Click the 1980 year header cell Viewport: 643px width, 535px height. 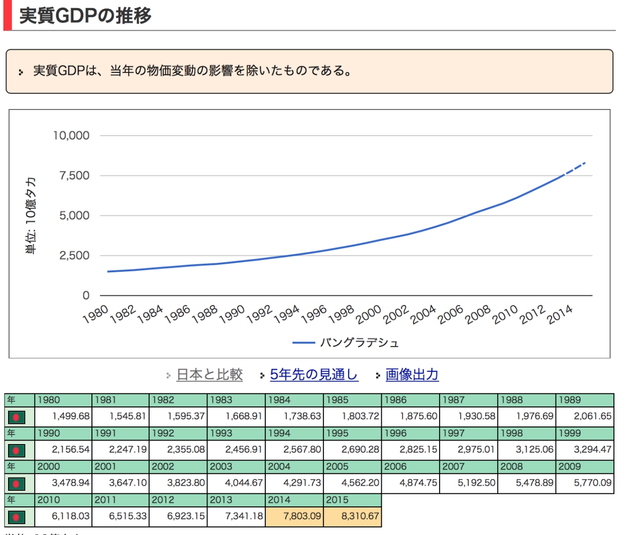(x=63, y=400)
